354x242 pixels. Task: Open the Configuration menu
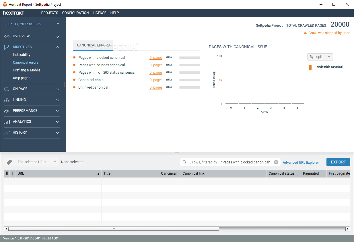(x=75, y=13)
